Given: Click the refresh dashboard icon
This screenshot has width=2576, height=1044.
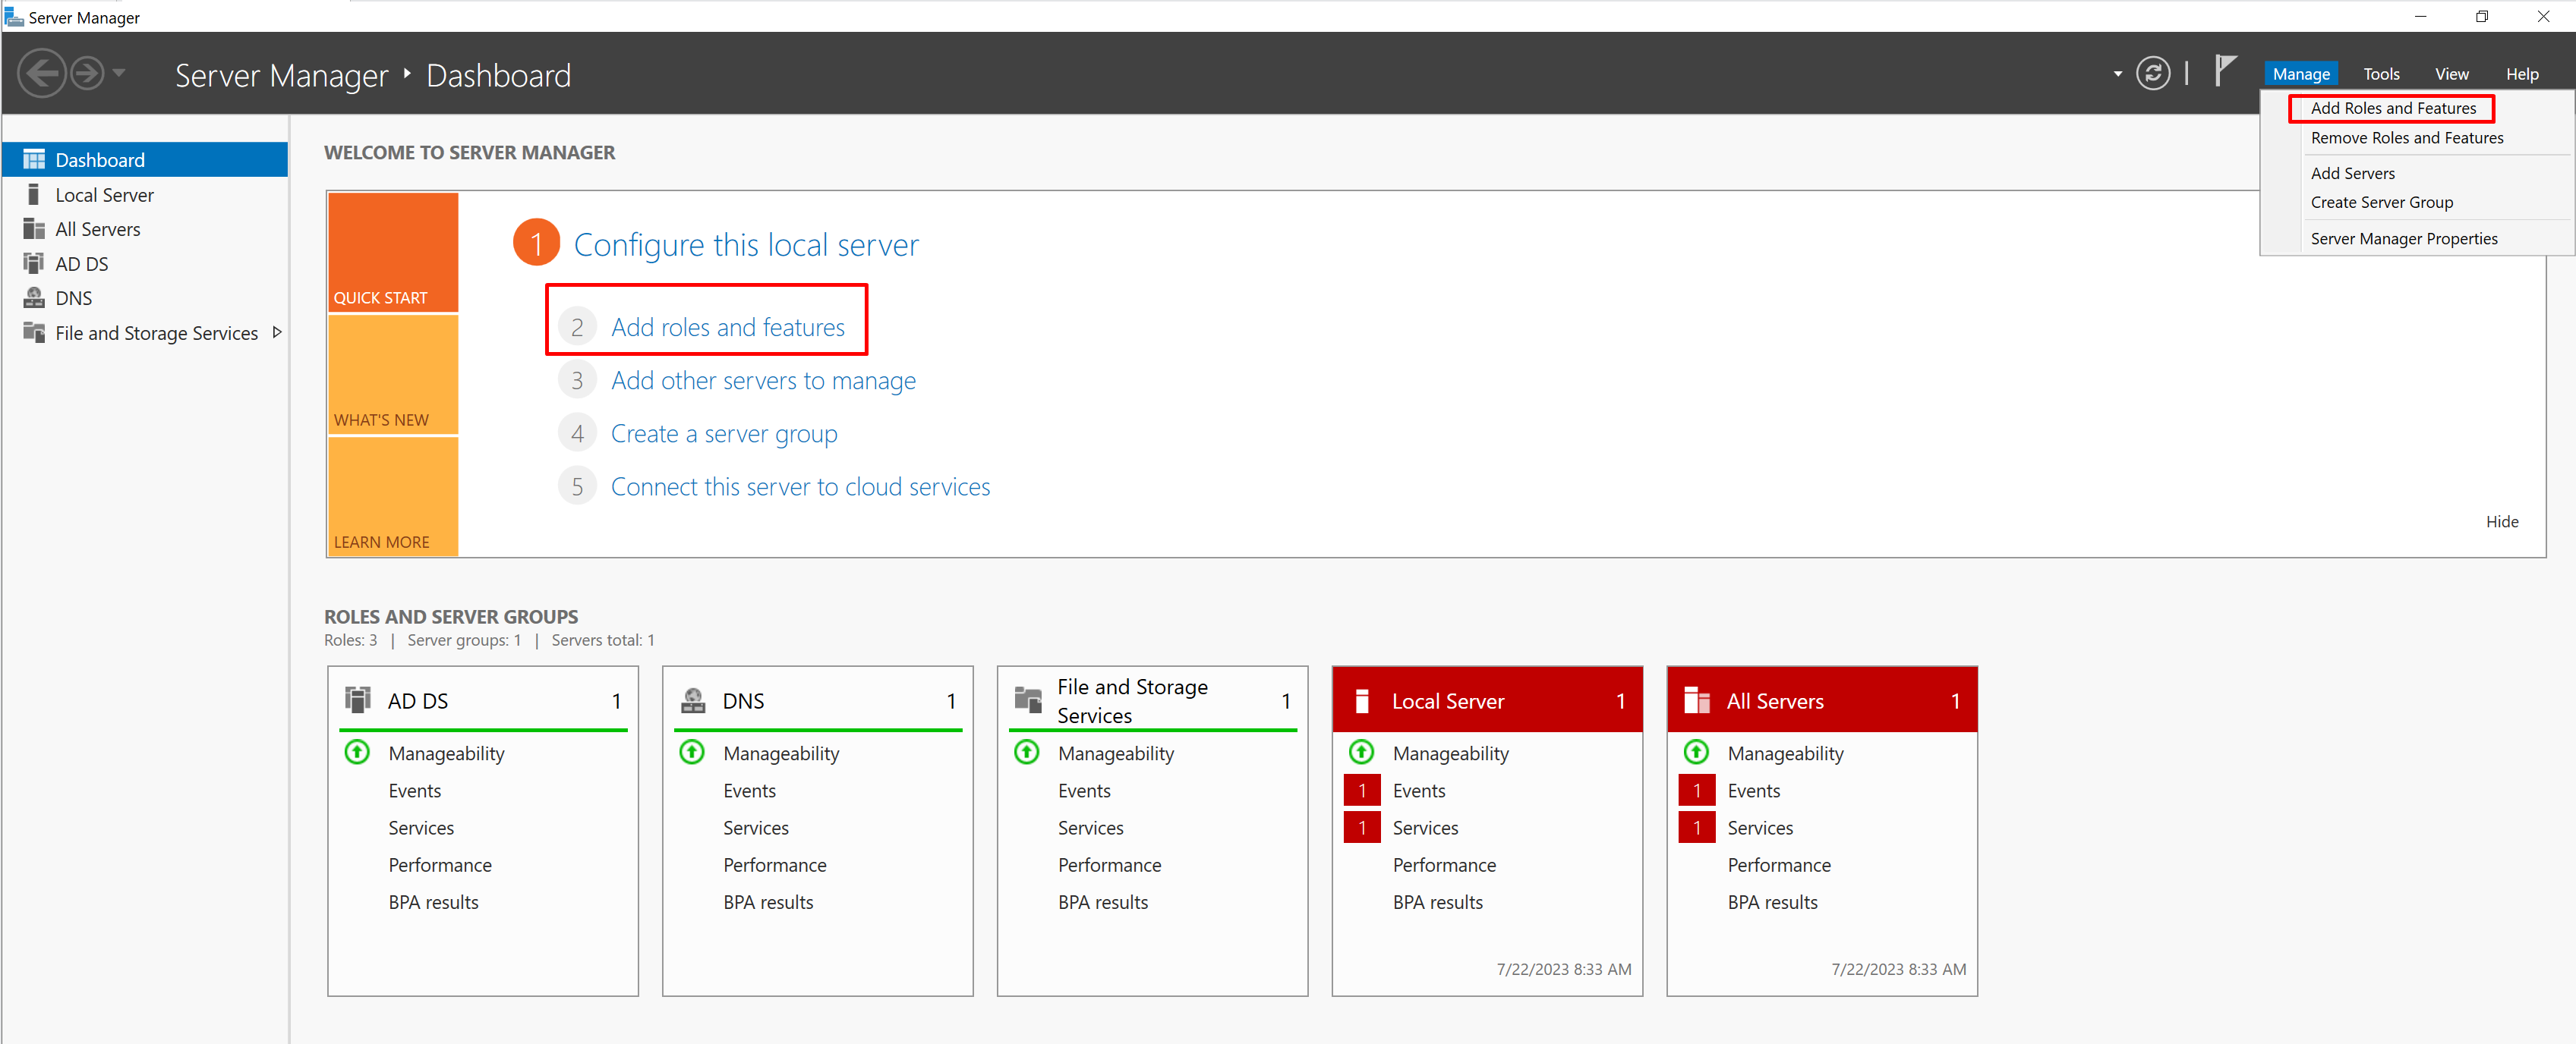Looking at the screenshot, I should coord(2152,74).
